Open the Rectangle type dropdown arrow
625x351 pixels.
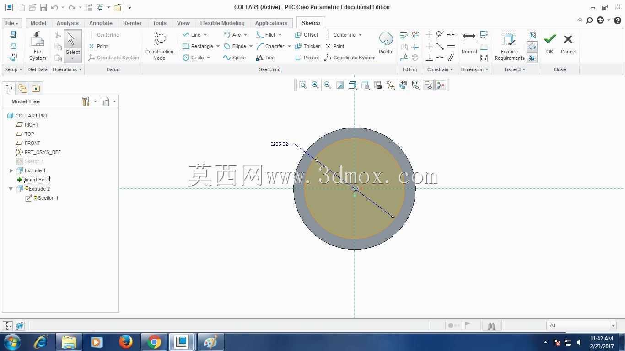pos(218,46)
